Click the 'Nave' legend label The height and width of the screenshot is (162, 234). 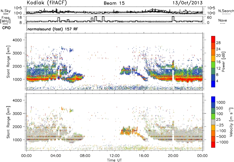coord(223,20)
